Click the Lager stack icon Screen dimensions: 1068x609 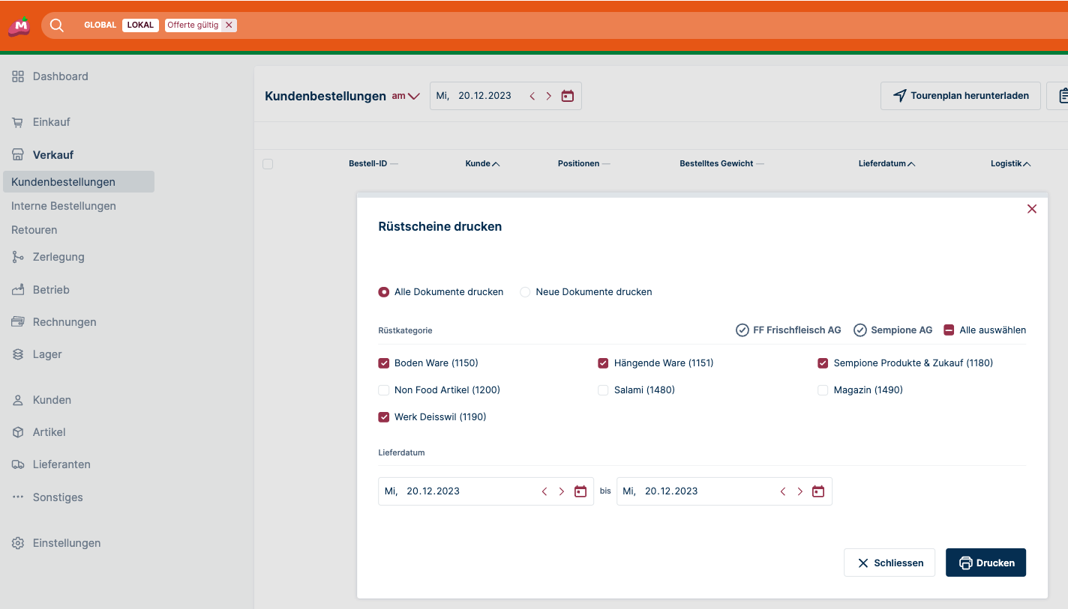(18, 354)
